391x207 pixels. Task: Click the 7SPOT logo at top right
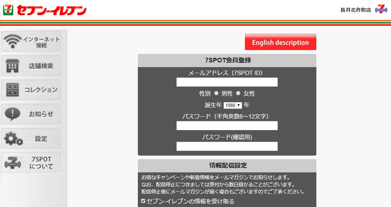coord(381,9)
